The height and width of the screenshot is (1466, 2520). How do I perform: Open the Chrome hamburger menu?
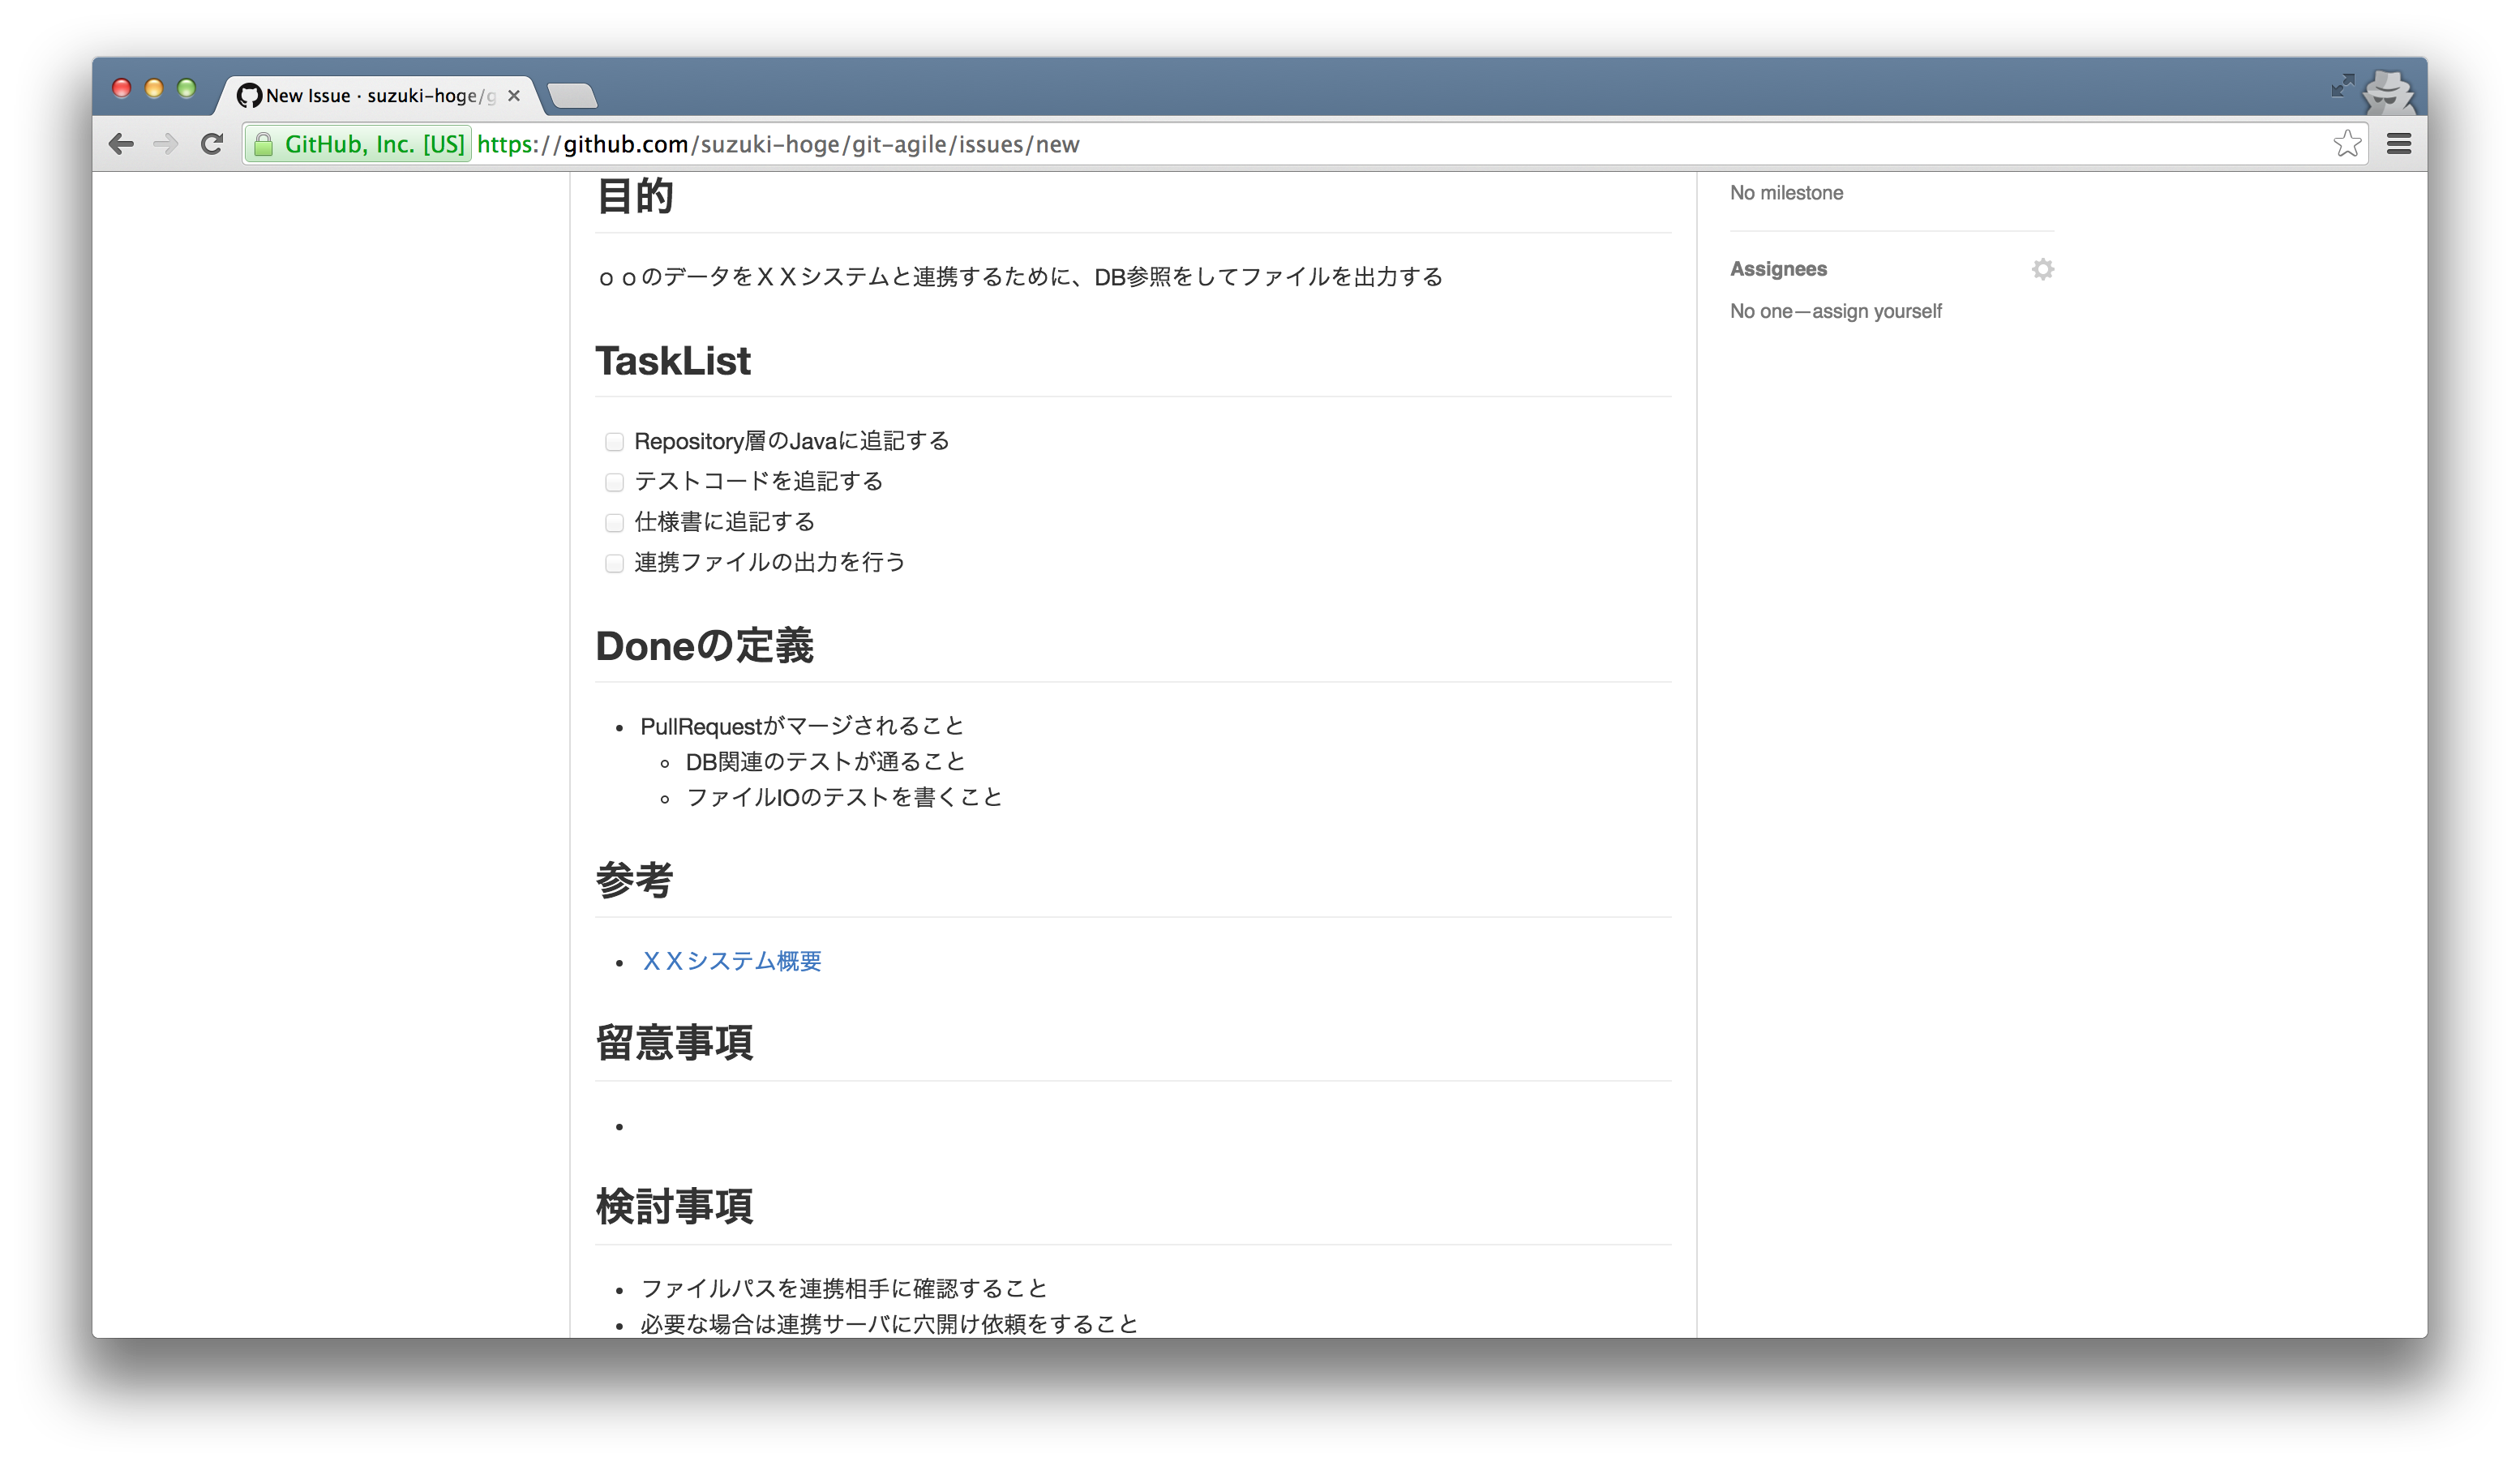click(2398, 144)
